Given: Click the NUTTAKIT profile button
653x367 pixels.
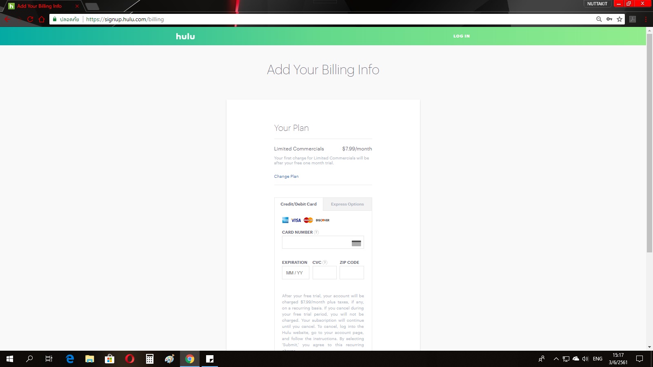Looking at the screenshot, I should pyautogui.click(x=597, y=4).
